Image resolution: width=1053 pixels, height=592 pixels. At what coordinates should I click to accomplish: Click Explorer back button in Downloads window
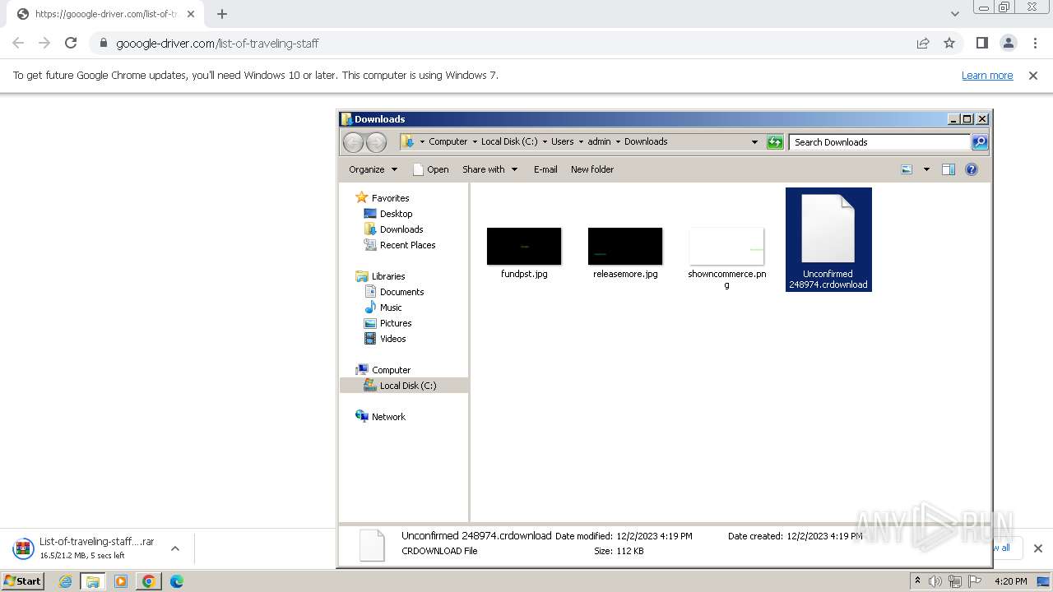[x=353, y=142]
